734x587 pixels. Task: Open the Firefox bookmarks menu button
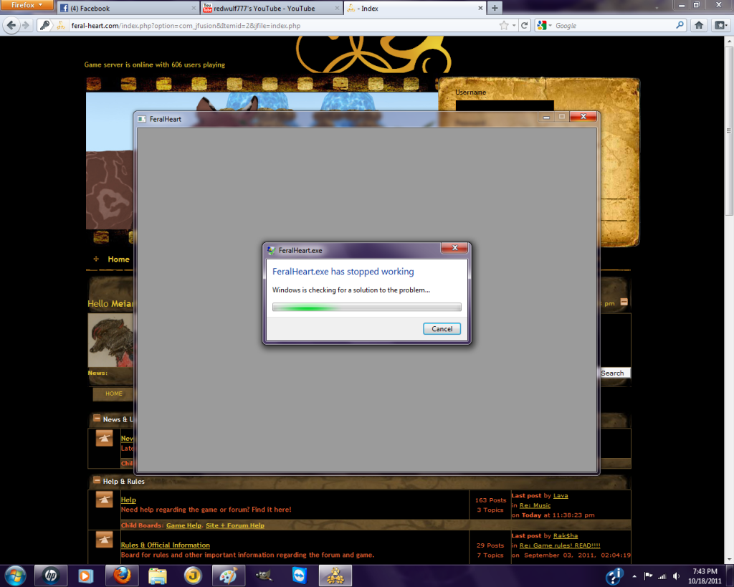[721, 25]
